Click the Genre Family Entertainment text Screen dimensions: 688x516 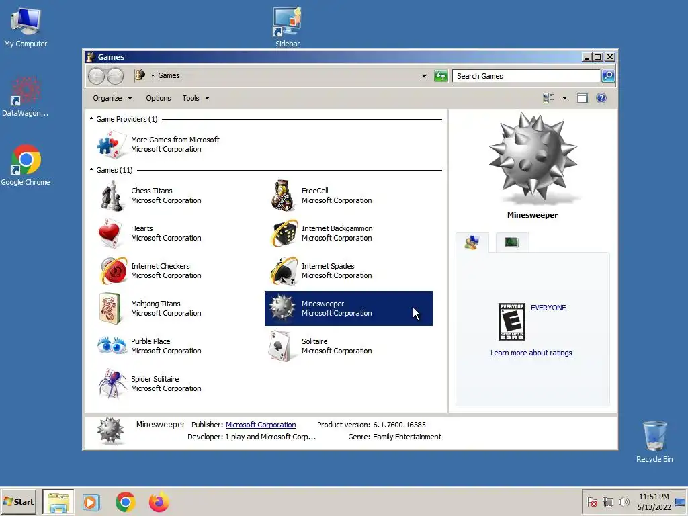(394, 437)
